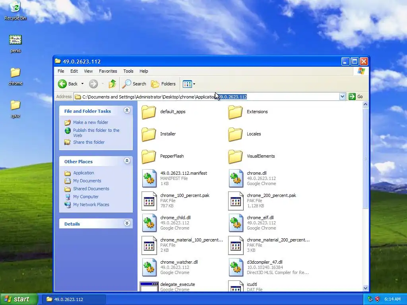Image resolution: width=407 pixels, height=305 pixels.
Task: Collapse the File and Folder Tasks panel
Action: (x=127, y=110)
